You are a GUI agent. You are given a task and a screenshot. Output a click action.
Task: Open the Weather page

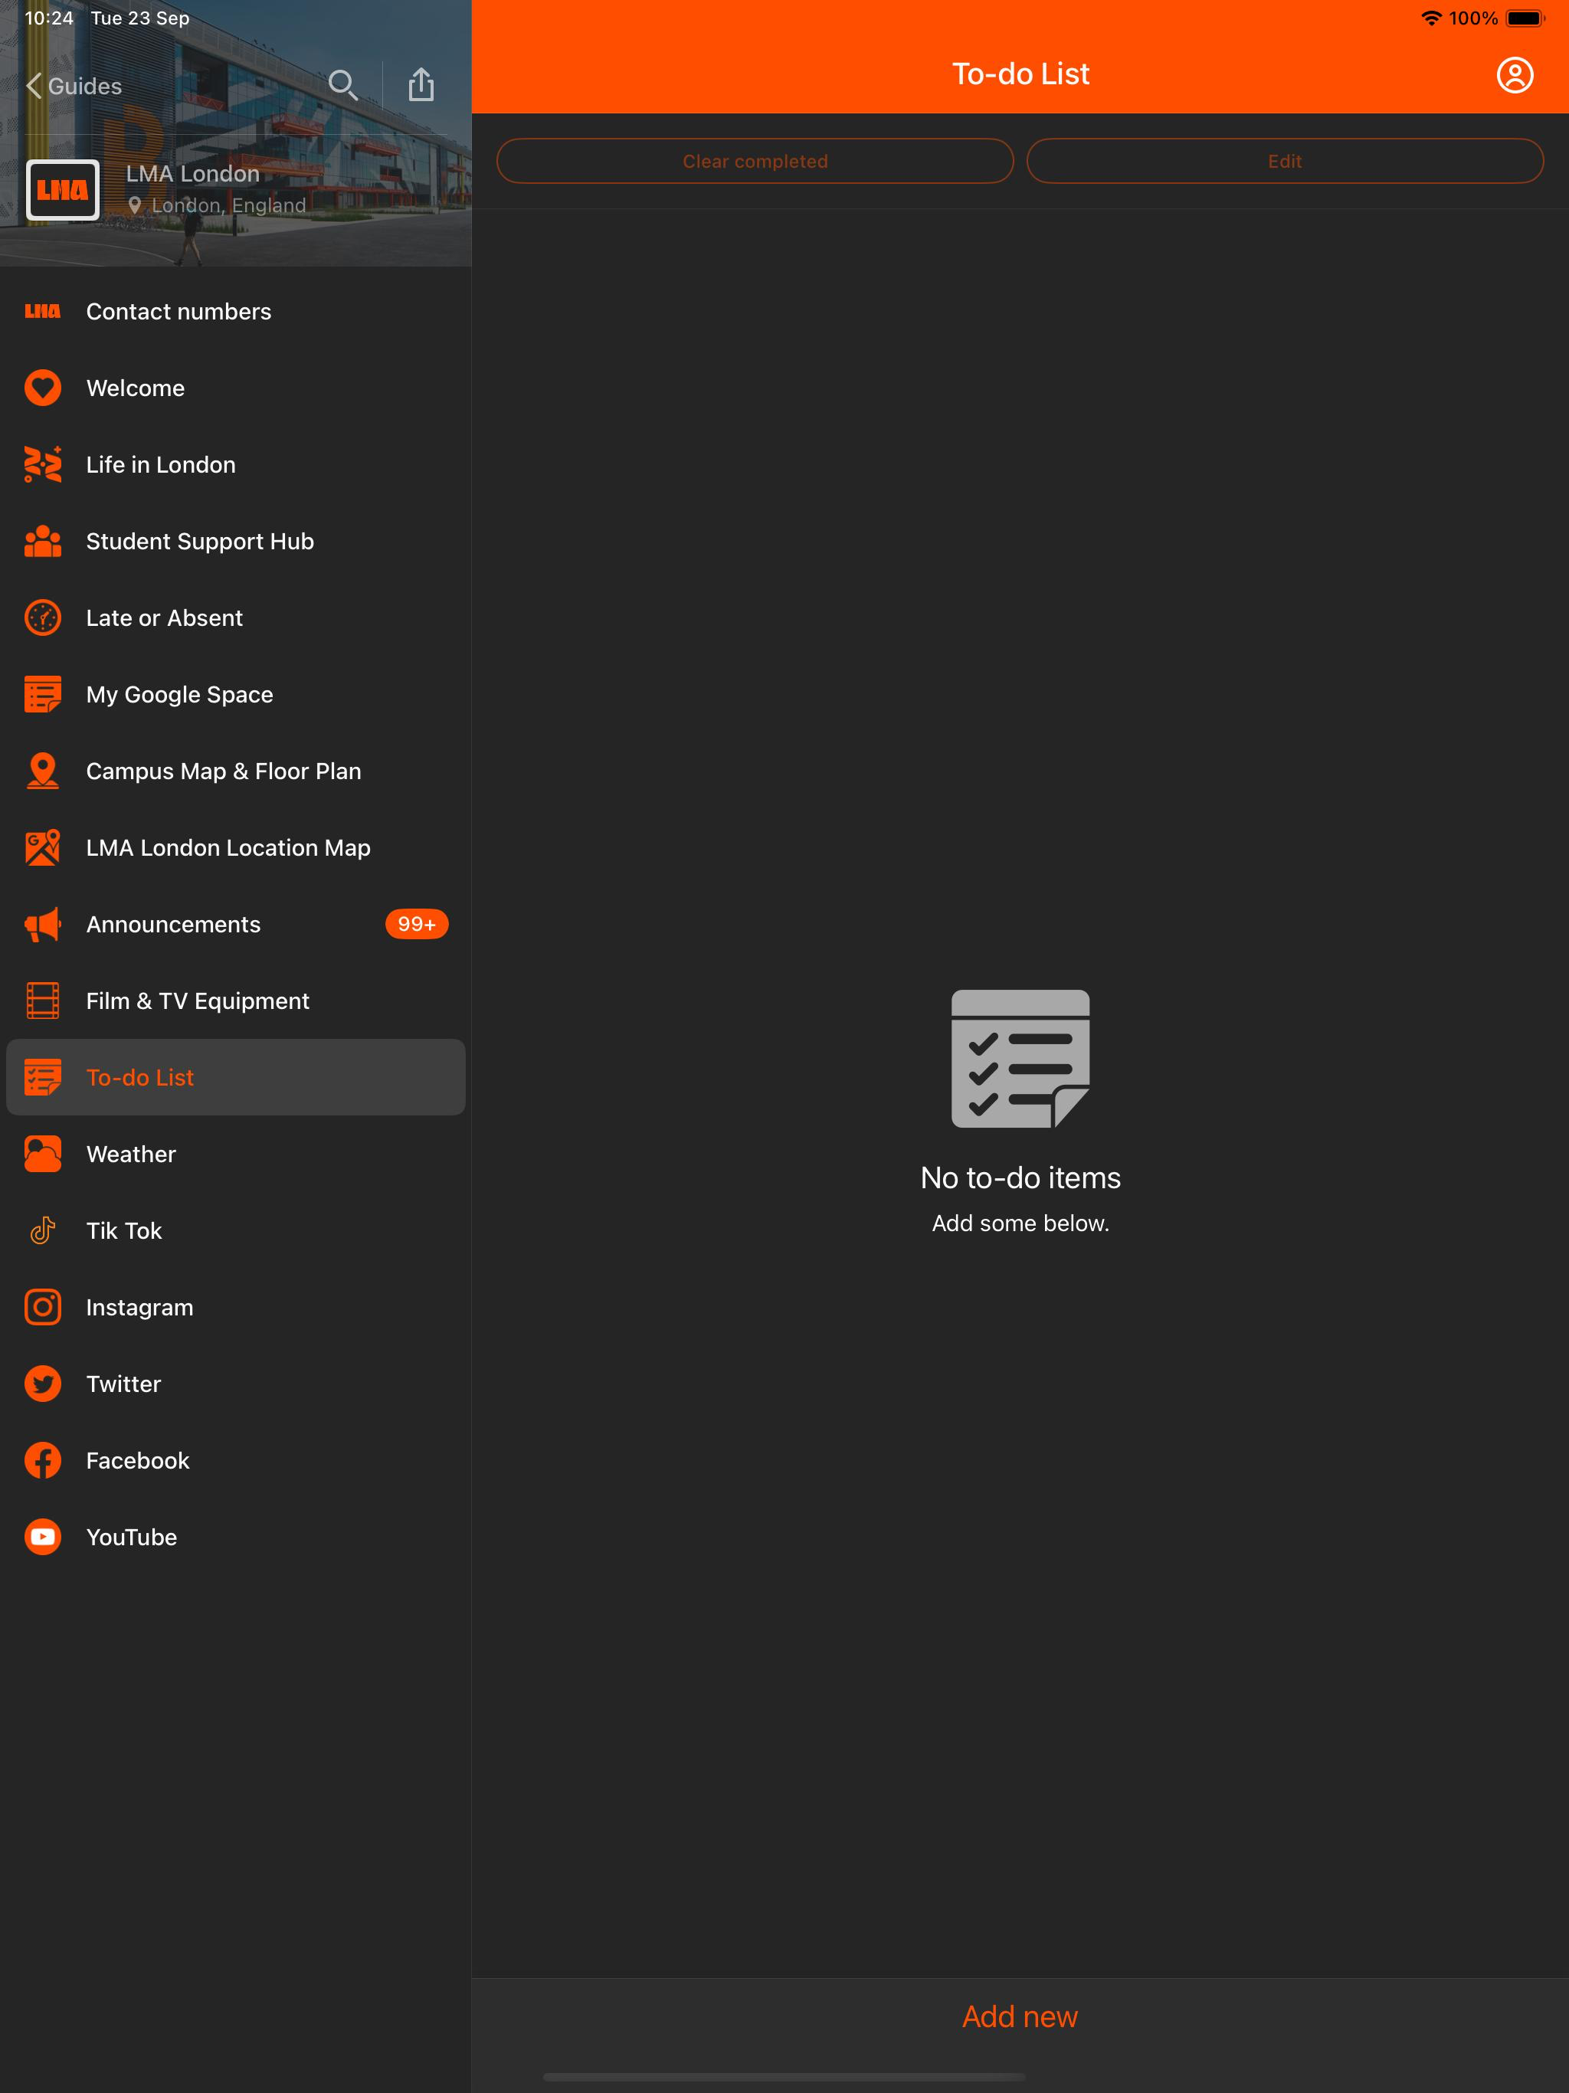(x=236, y=1155)
